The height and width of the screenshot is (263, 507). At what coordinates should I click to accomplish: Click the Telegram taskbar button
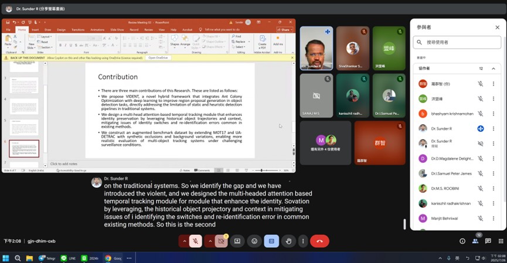click(x=46, y=258)
